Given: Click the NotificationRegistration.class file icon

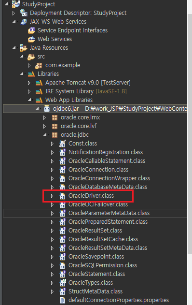Looking at the screenshot, I should click(62, 152).
